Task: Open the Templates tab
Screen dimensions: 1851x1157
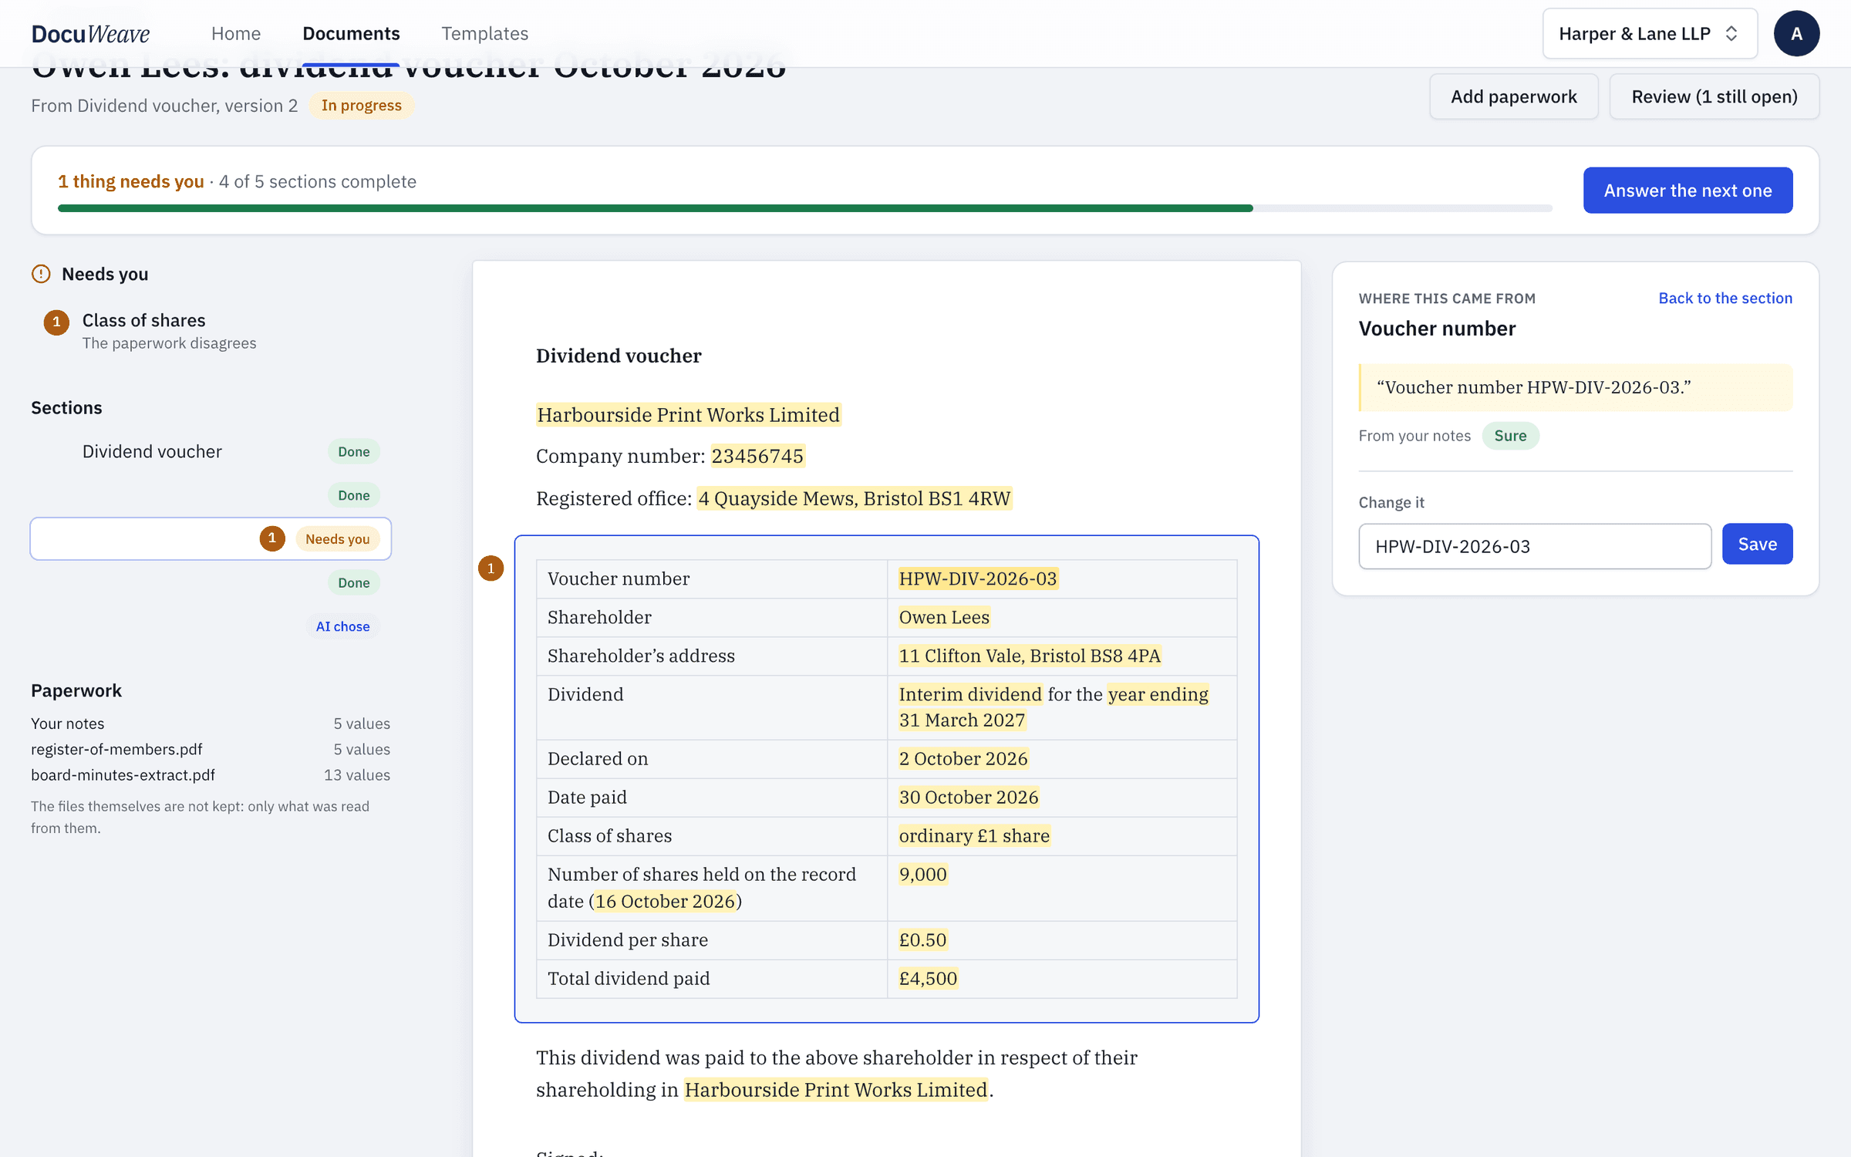Action: point(484,34)
